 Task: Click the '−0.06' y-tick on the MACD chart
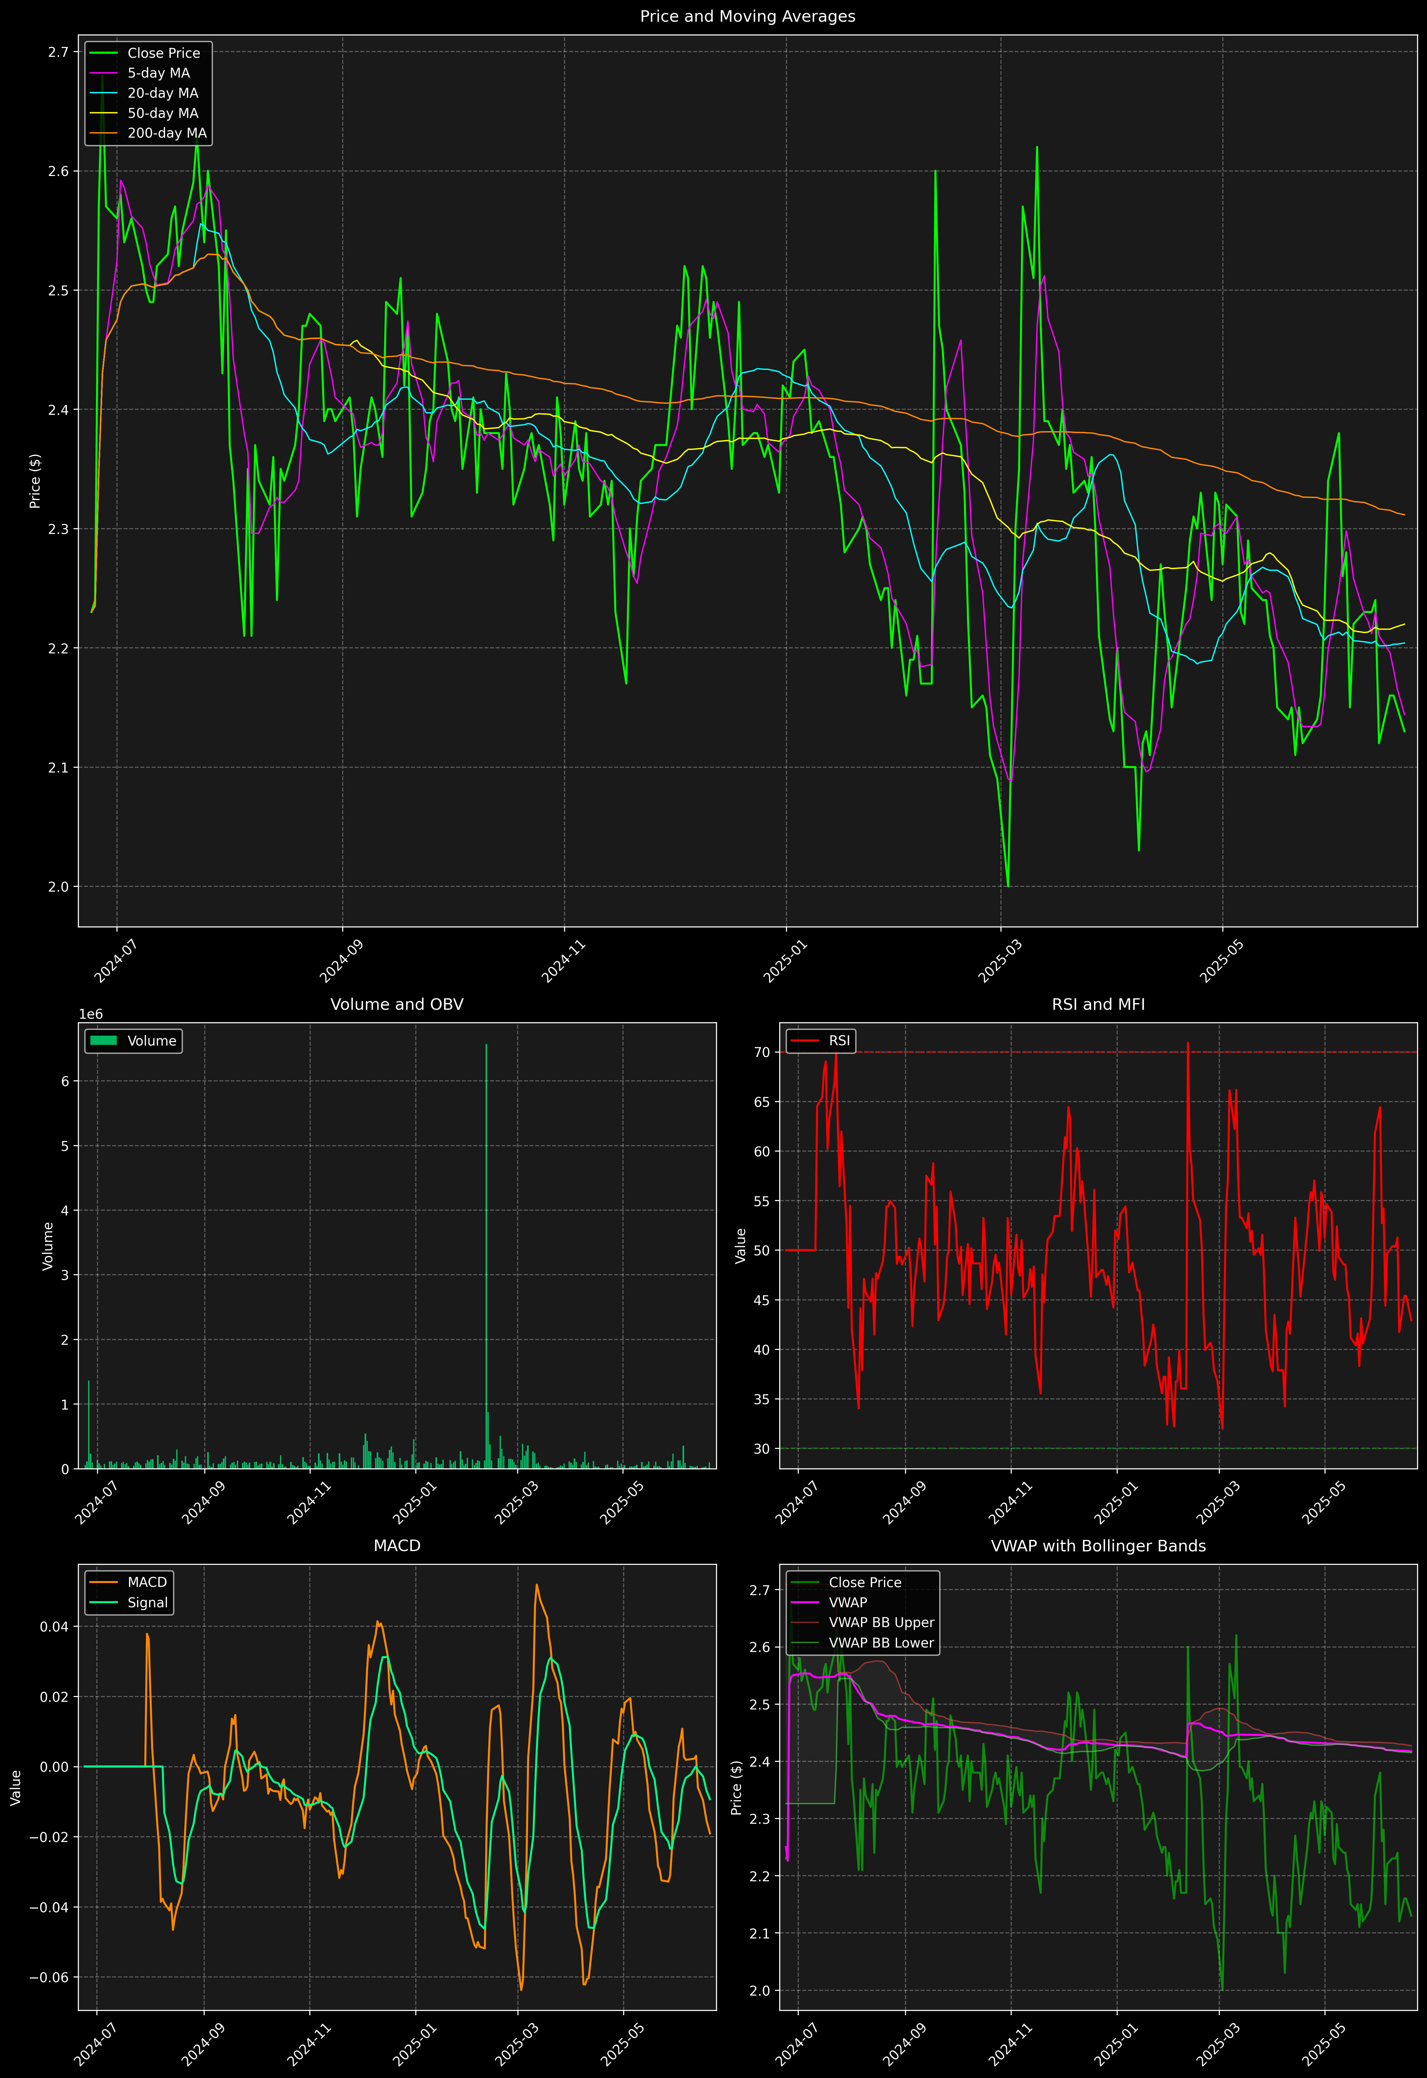tap(49, 1977)
